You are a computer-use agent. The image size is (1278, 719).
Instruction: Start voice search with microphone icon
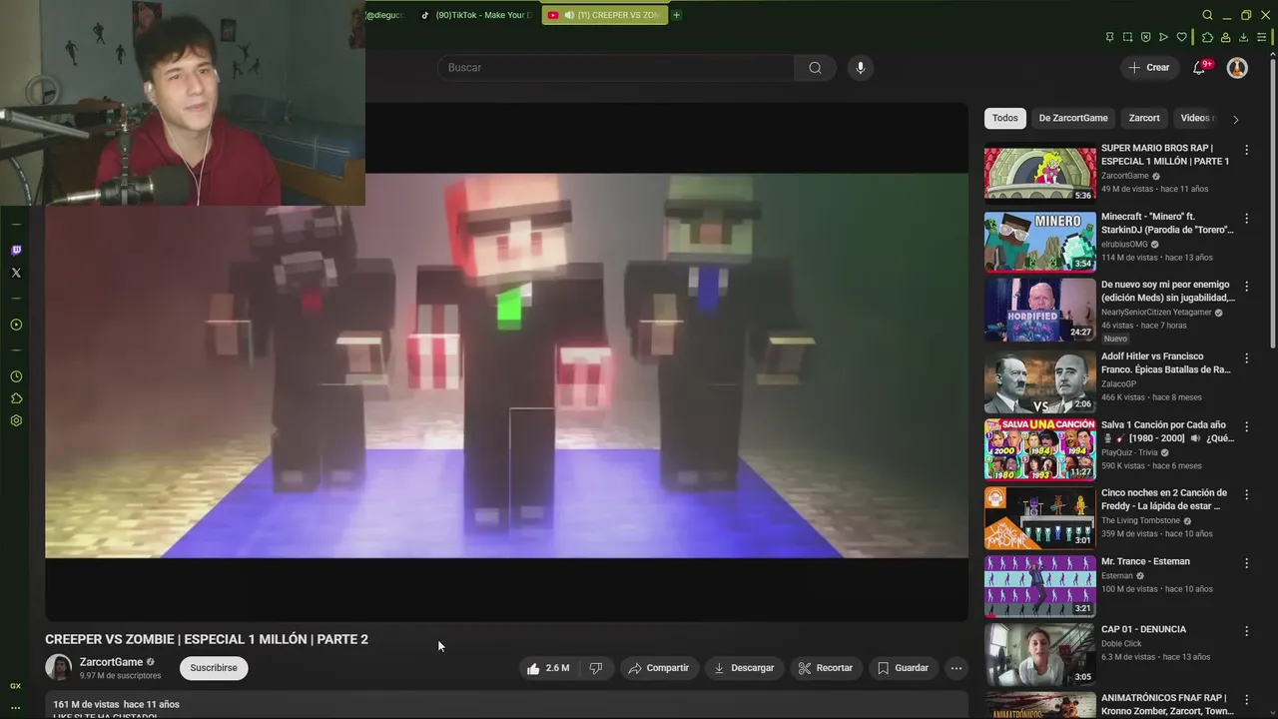tap(861, 68)
